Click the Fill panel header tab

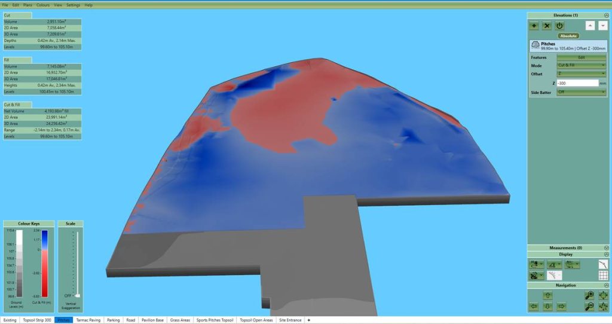(x=17, y=60)
